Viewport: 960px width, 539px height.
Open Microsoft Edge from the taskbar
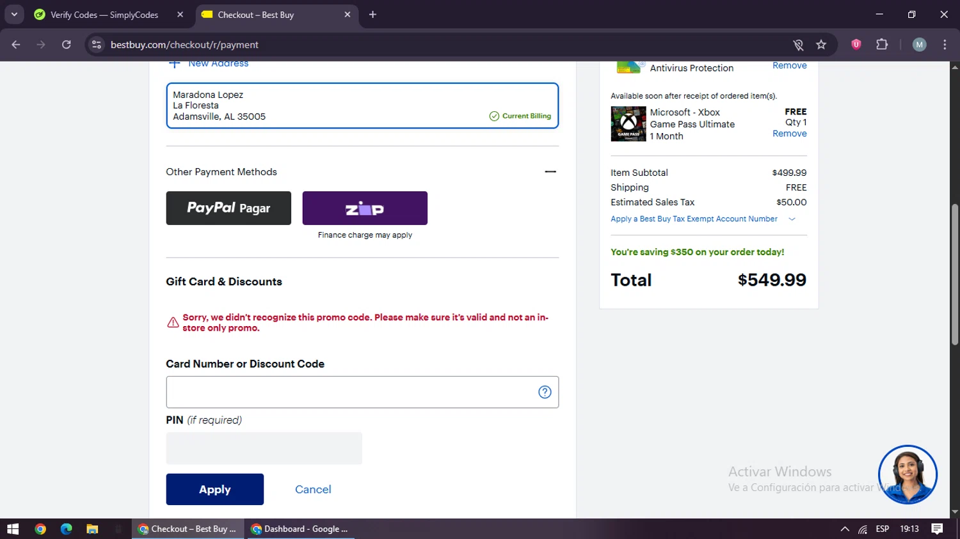[x=66, y=529]
